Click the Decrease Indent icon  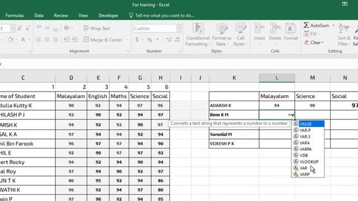[x=67, y=40]
